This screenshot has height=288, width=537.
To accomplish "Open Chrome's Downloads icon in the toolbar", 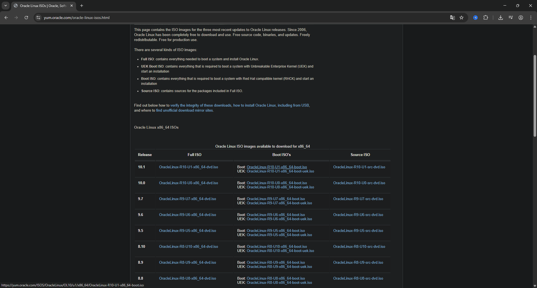I will [x=500, y=17].
